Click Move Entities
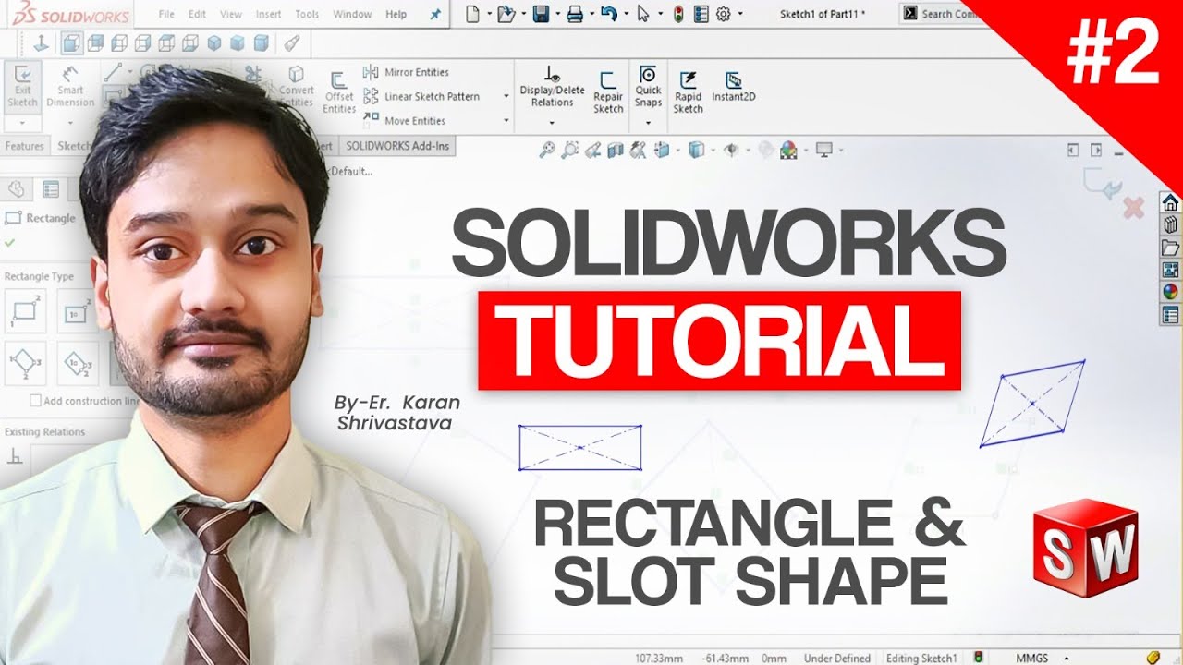Screen dimensions: 1183x665 (404, 120)
